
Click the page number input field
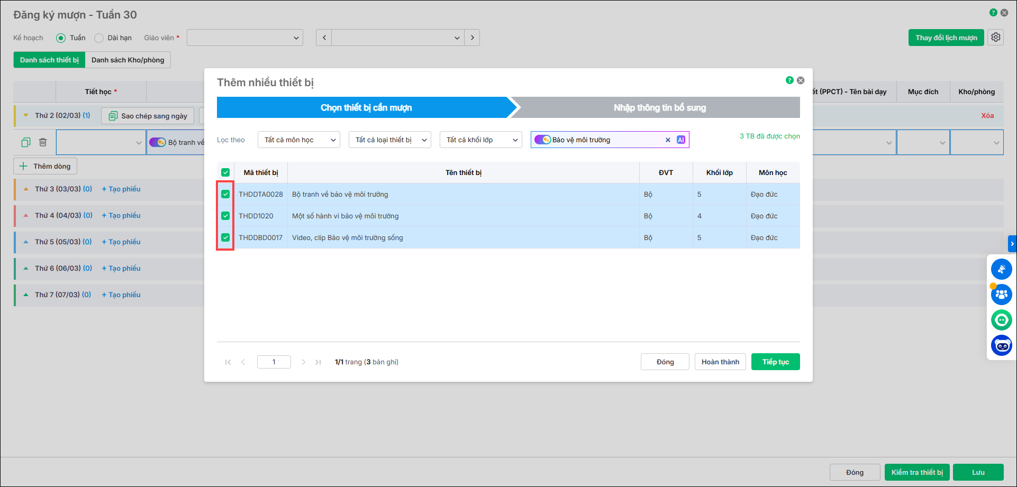click(274, 362)
